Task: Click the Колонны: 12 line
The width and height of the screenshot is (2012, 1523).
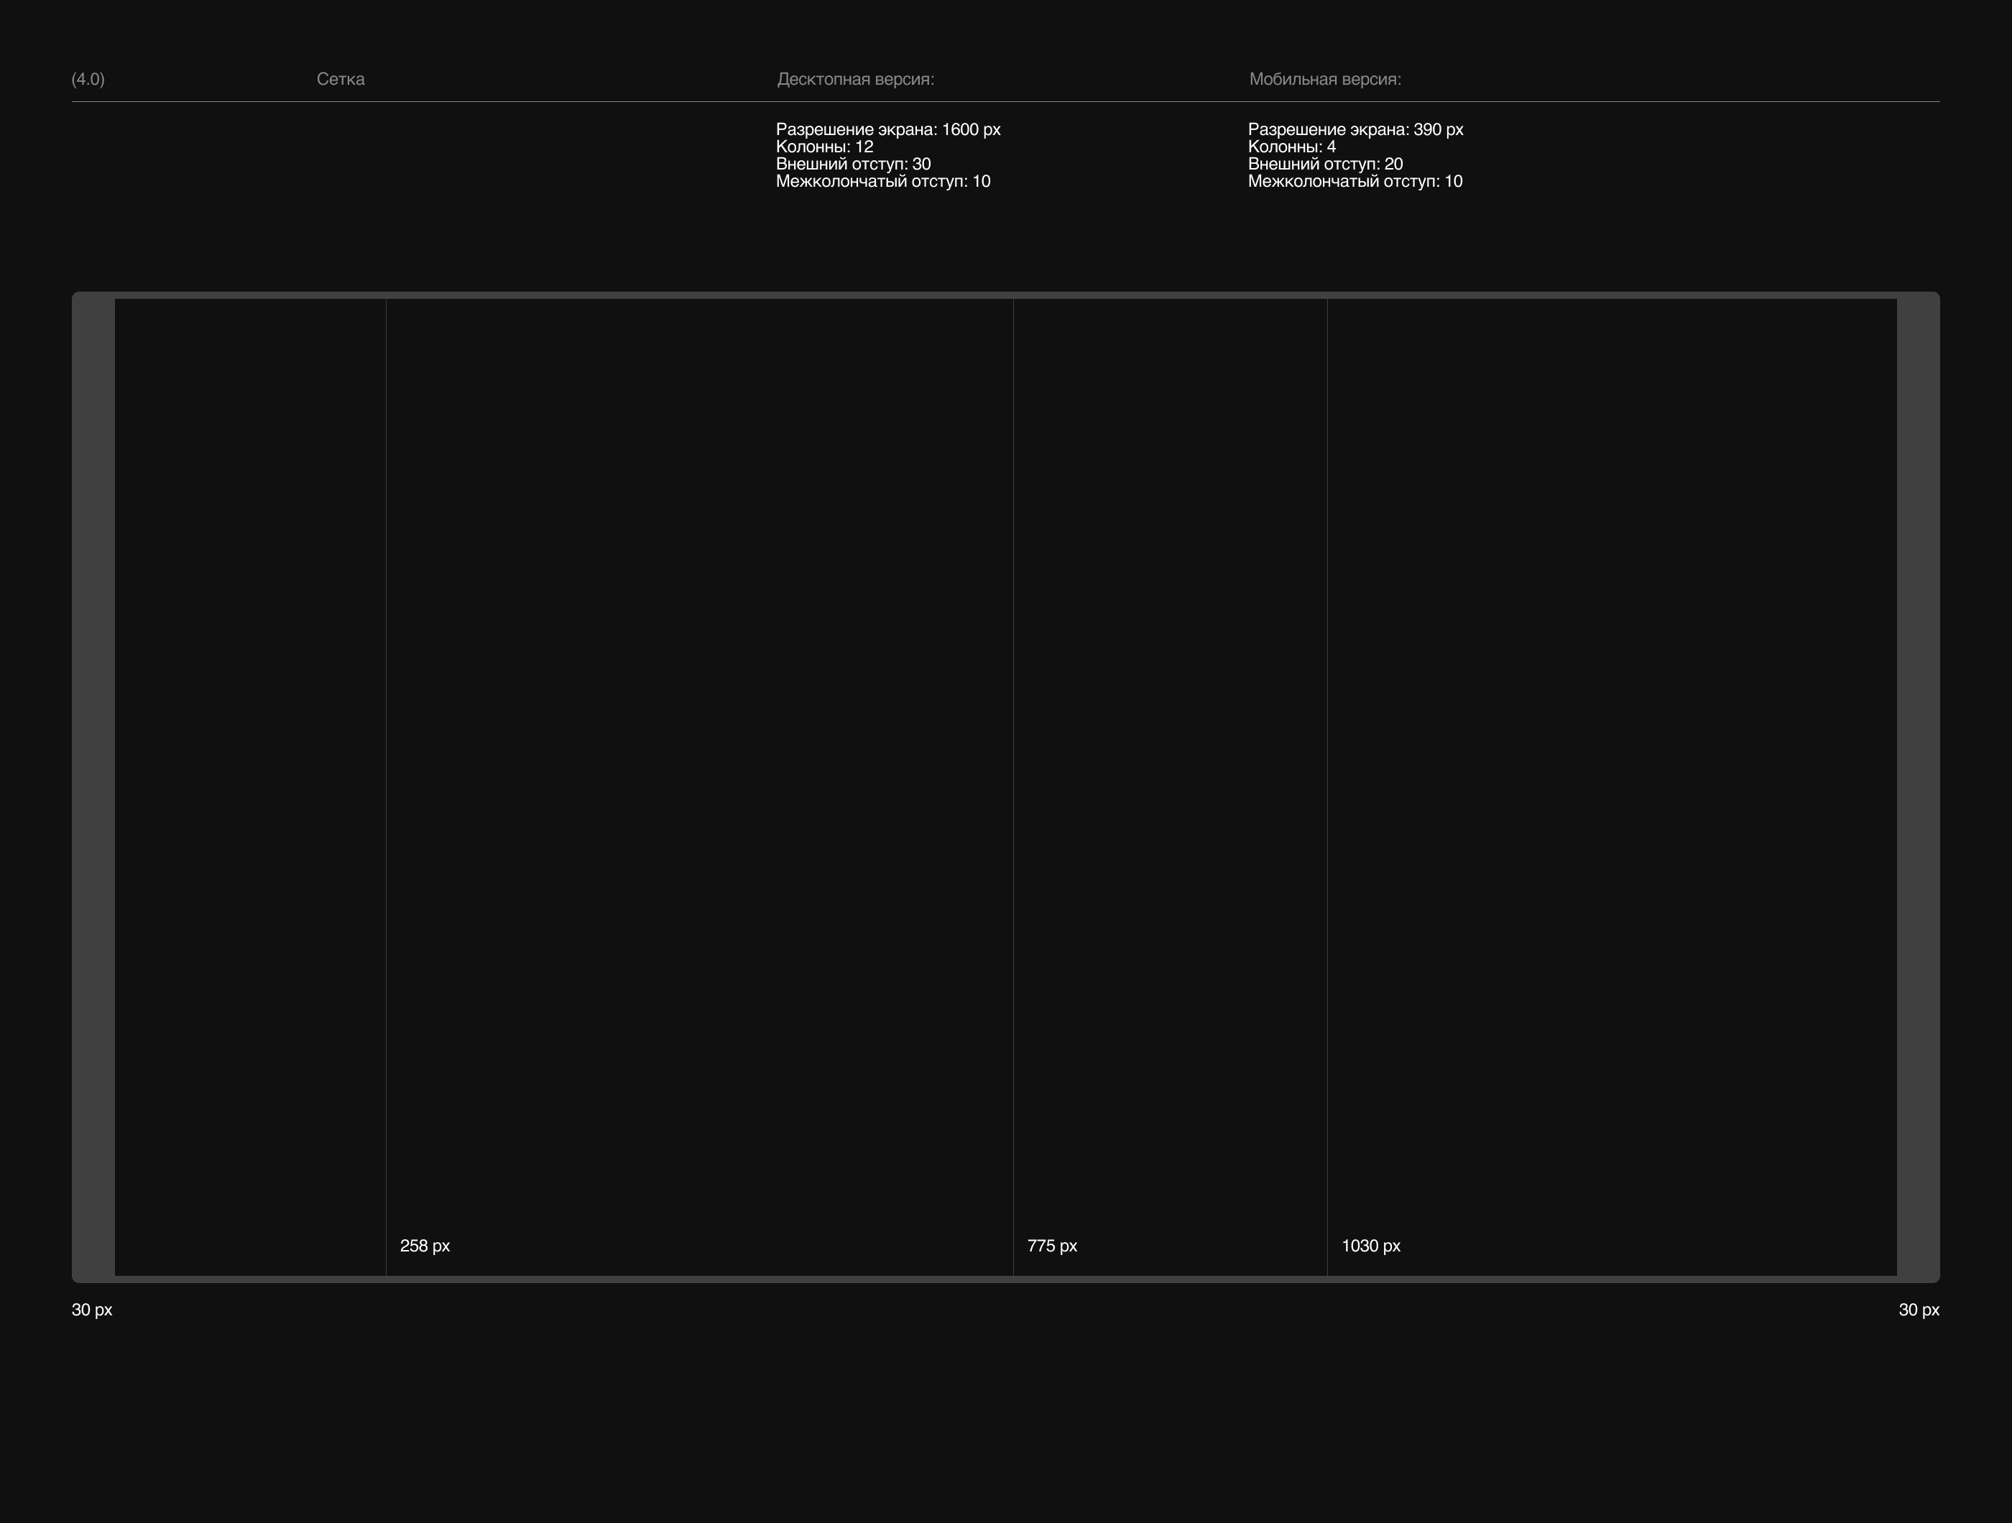Action: tap(824, 147)
